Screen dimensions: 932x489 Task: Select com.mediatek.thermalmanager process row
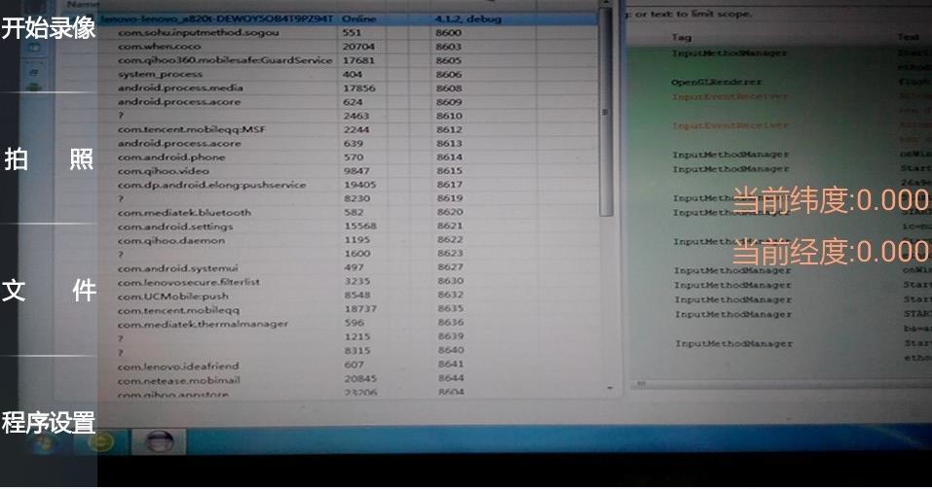coord(348,324)
